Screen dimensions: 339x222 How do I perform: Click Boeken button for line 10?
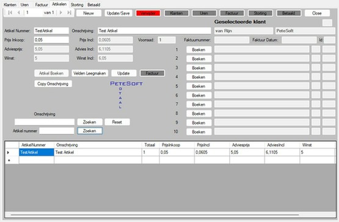pyautogui.click(x=199, y=131)
